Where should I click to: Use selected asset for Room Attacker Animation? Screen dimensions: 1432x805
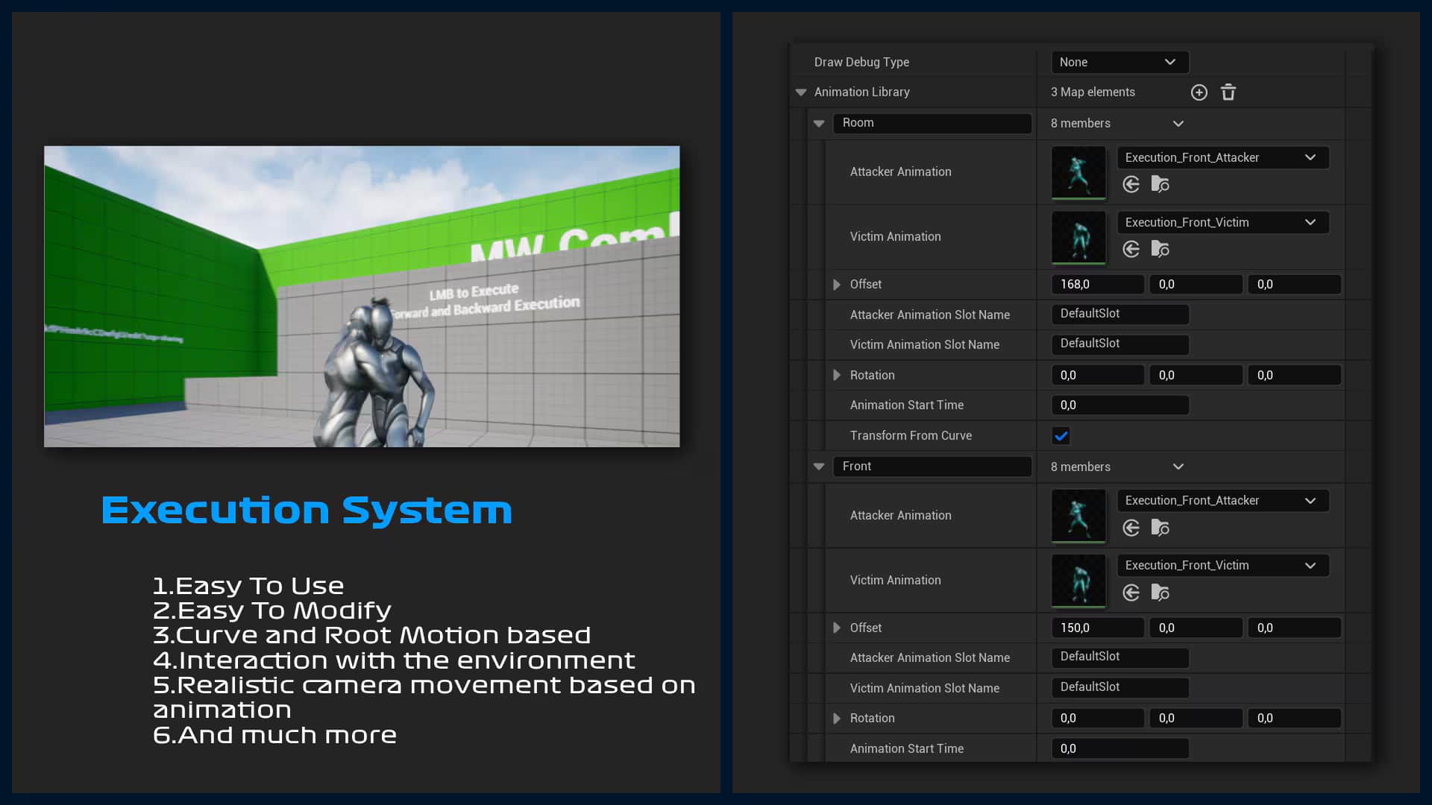pos(1131,184)
